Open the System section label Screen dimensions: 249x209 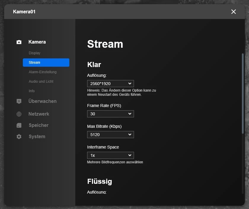[37, 137]
